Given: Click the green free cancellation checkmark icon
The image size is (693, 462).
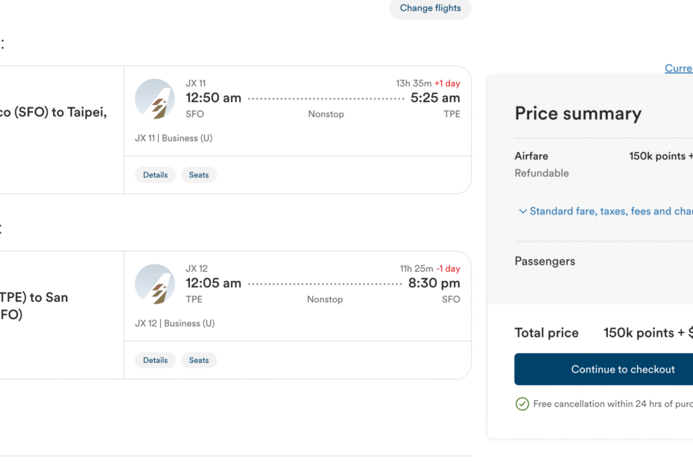Looking at the screenshot, I should click(522, 404).
